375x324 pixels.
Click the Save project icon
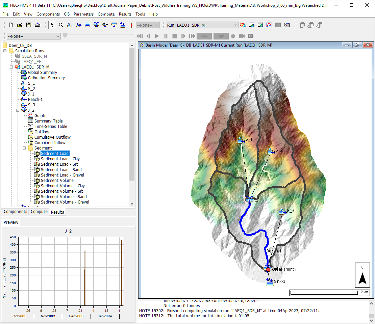point(29,25)
